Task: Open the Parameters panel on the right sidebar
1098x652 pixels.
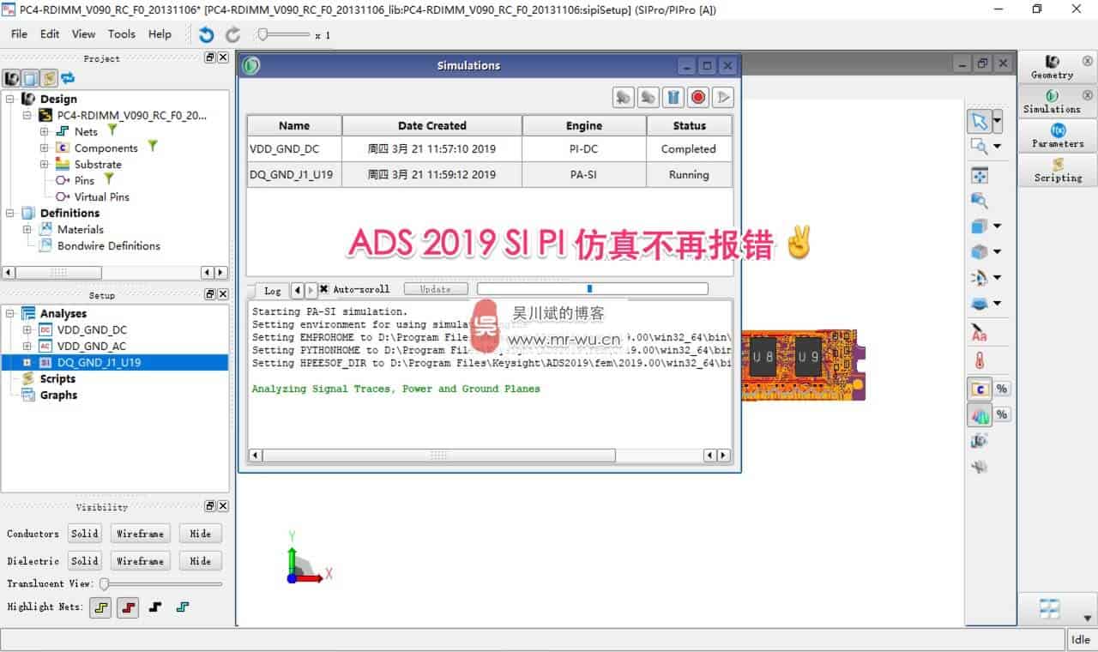Action: point(1056,138)
